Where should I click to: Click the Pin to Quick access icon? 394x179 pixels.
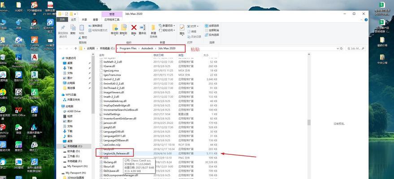point(63,27)
